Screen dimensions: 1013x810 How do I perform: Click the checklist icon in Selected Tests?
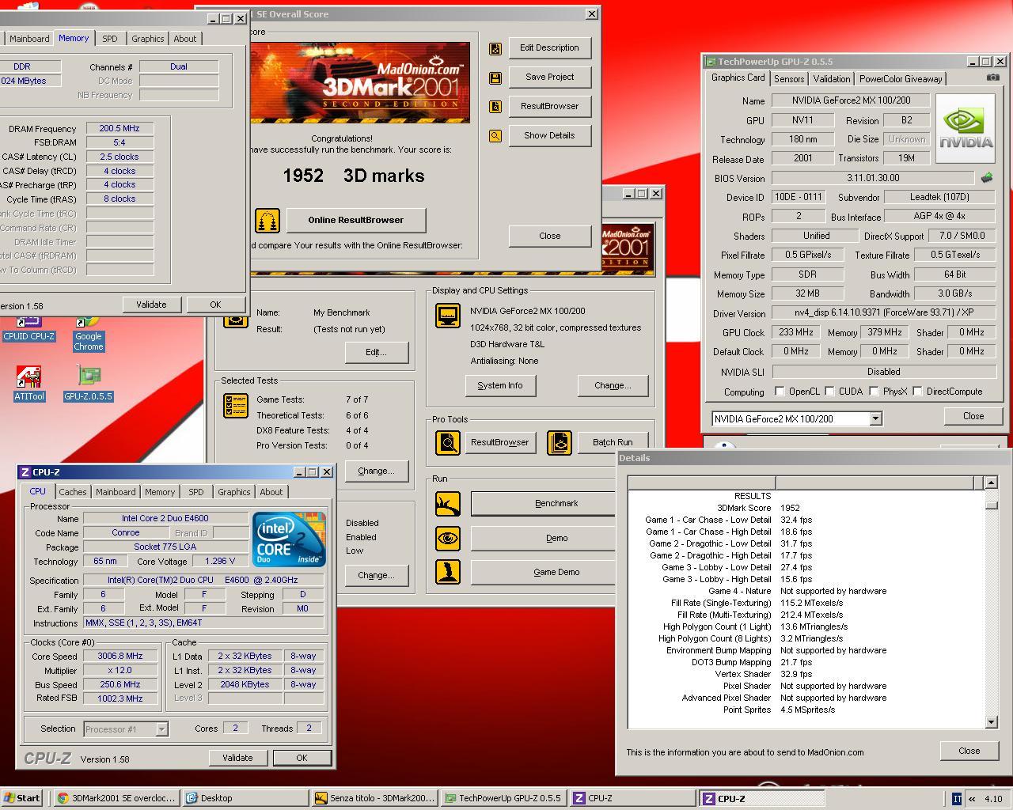coord(236,405)
